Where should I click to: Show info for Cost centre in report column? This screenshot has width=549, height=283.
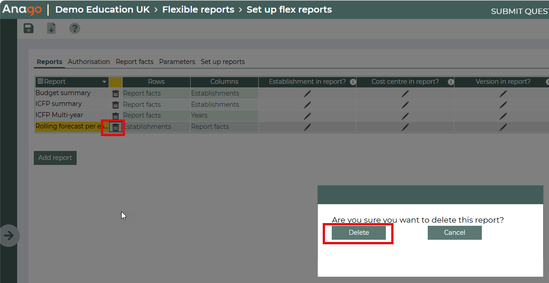(451, 82)
